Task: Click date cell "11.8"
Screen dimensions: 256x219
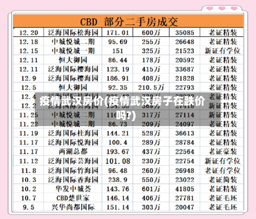Action: tap(29, 171)
